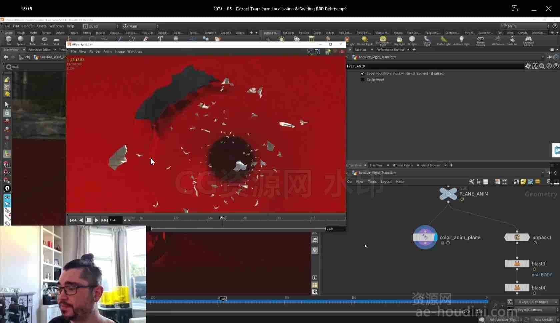The height and width of the screenshot is (323, 560).
Task: Switch to Animation Editor tab
Action: coord(39,50)
